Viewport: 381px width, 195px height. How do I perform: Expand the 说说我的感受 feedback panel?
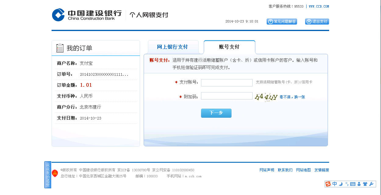click(48, 174)
